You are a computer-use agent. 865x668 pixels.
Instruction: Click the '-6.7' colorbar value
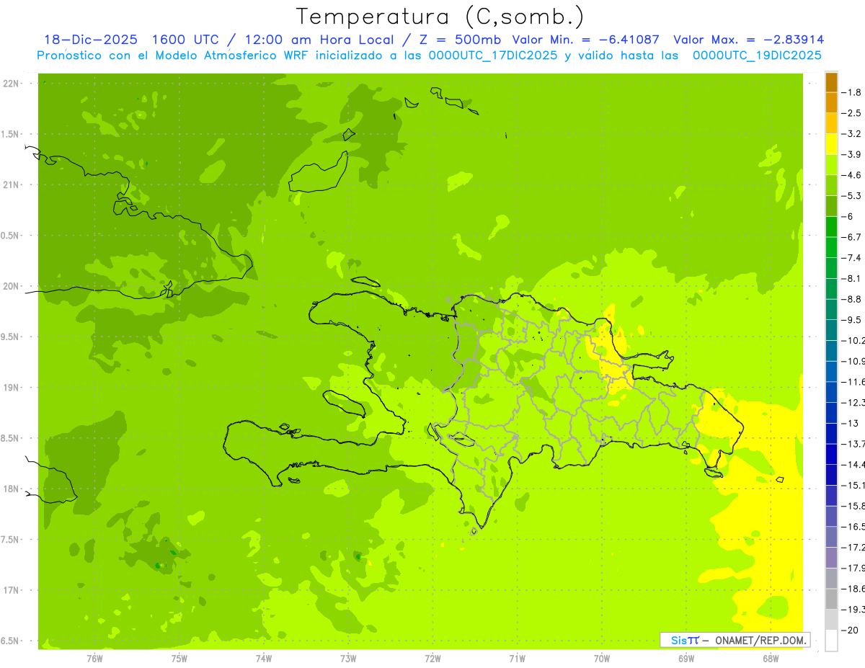tap(852, 237)
